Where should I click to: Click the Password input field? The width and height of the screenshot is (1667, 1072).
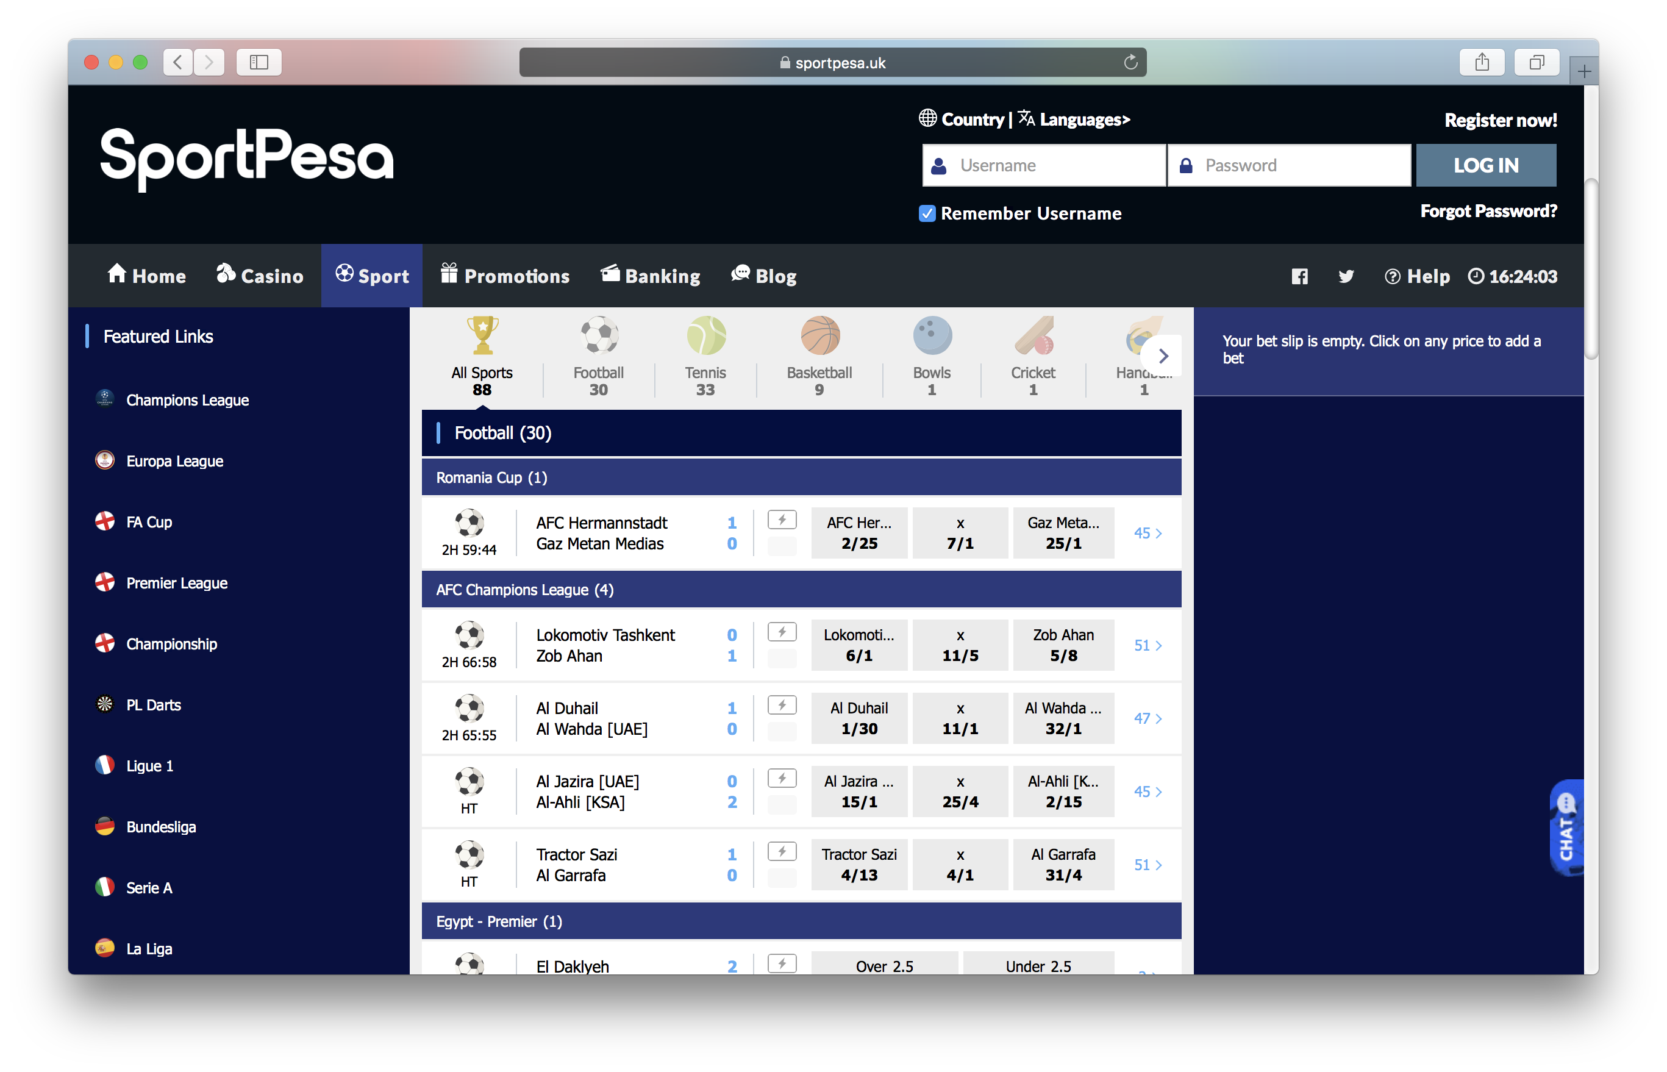[1288, 165]
